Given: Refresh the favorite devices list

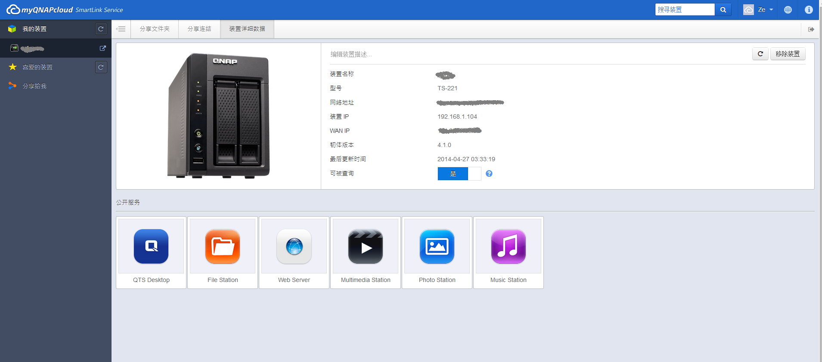Looking at the screenshot, I should pos(101,67).
